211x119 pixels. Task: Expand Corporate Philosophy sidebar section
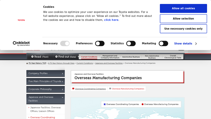[x=45, y=89]
